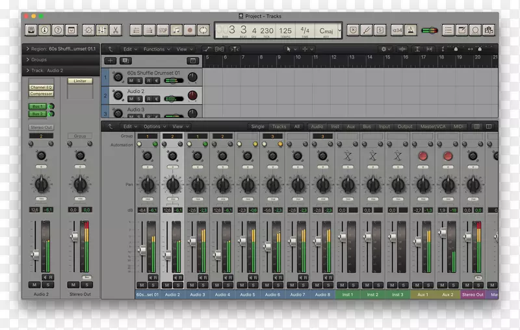Click the Limiter plugin on Stereo Out

point(79,81)
